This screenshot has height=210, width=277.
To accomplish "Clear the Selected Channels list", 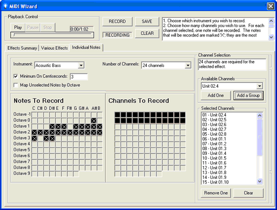I will [x=248, y=193].
